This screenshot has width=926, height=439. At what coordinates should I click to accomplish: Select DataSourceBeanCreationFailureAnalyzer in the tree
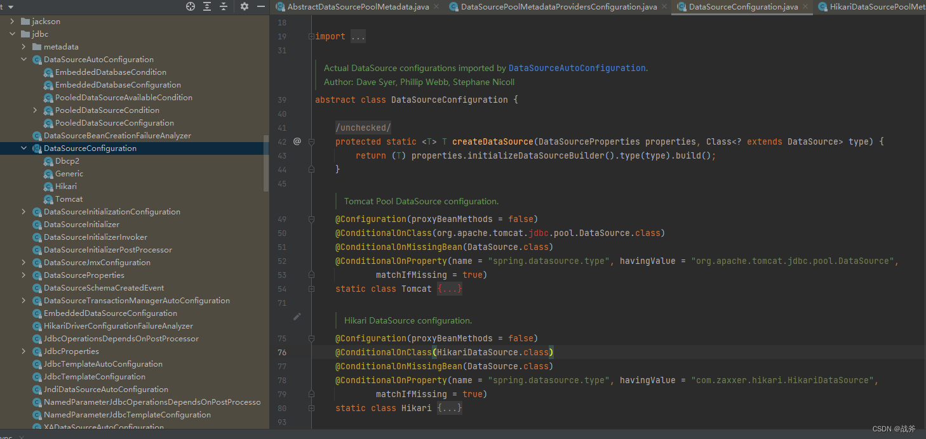coord(117,135)
